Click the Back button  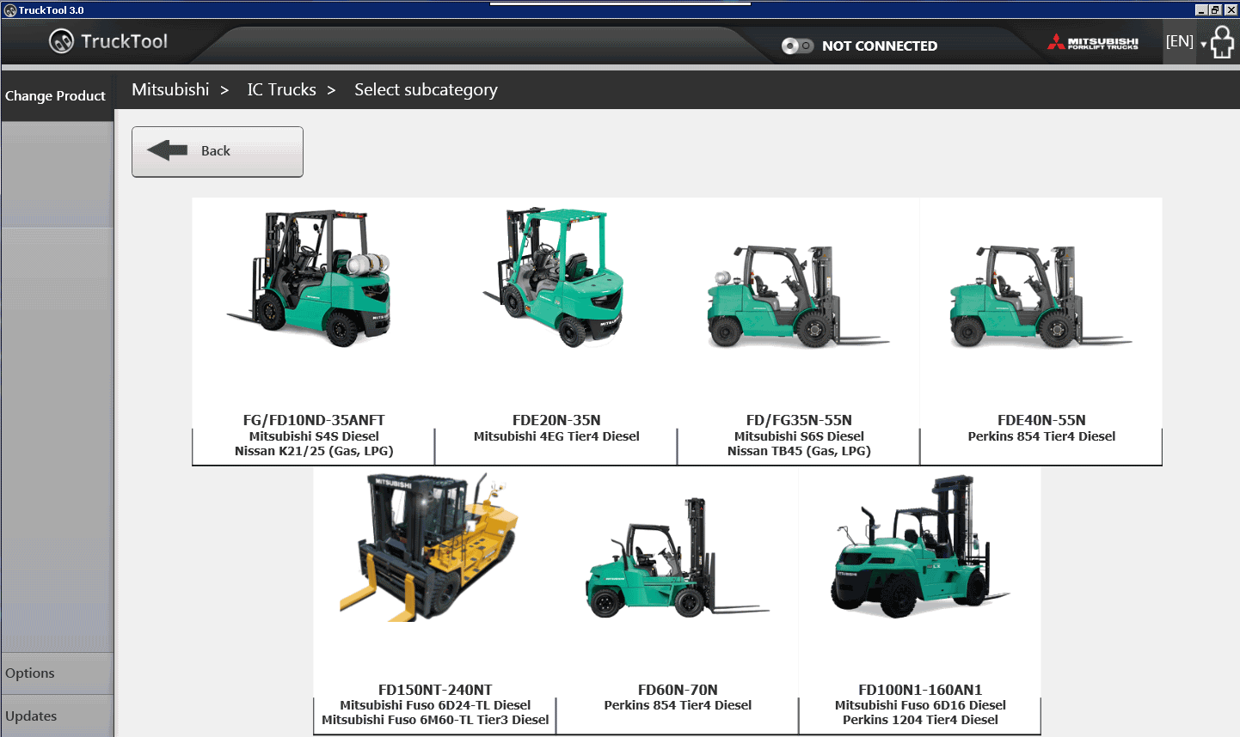click(218, 152)
